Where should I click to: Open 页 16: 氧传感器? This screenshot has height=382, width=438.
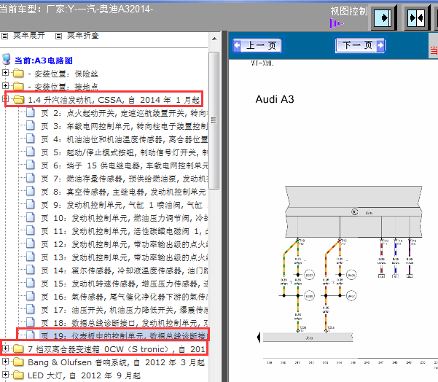125,297
